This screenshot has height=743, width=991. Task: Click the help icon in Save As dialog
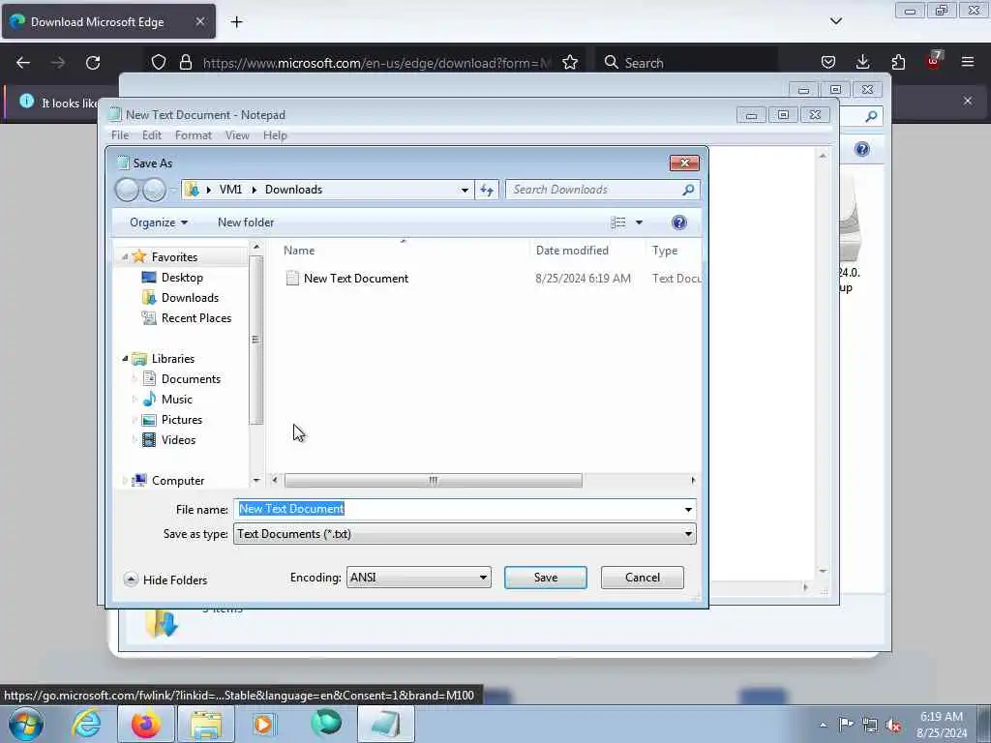(x=678, y=223)
